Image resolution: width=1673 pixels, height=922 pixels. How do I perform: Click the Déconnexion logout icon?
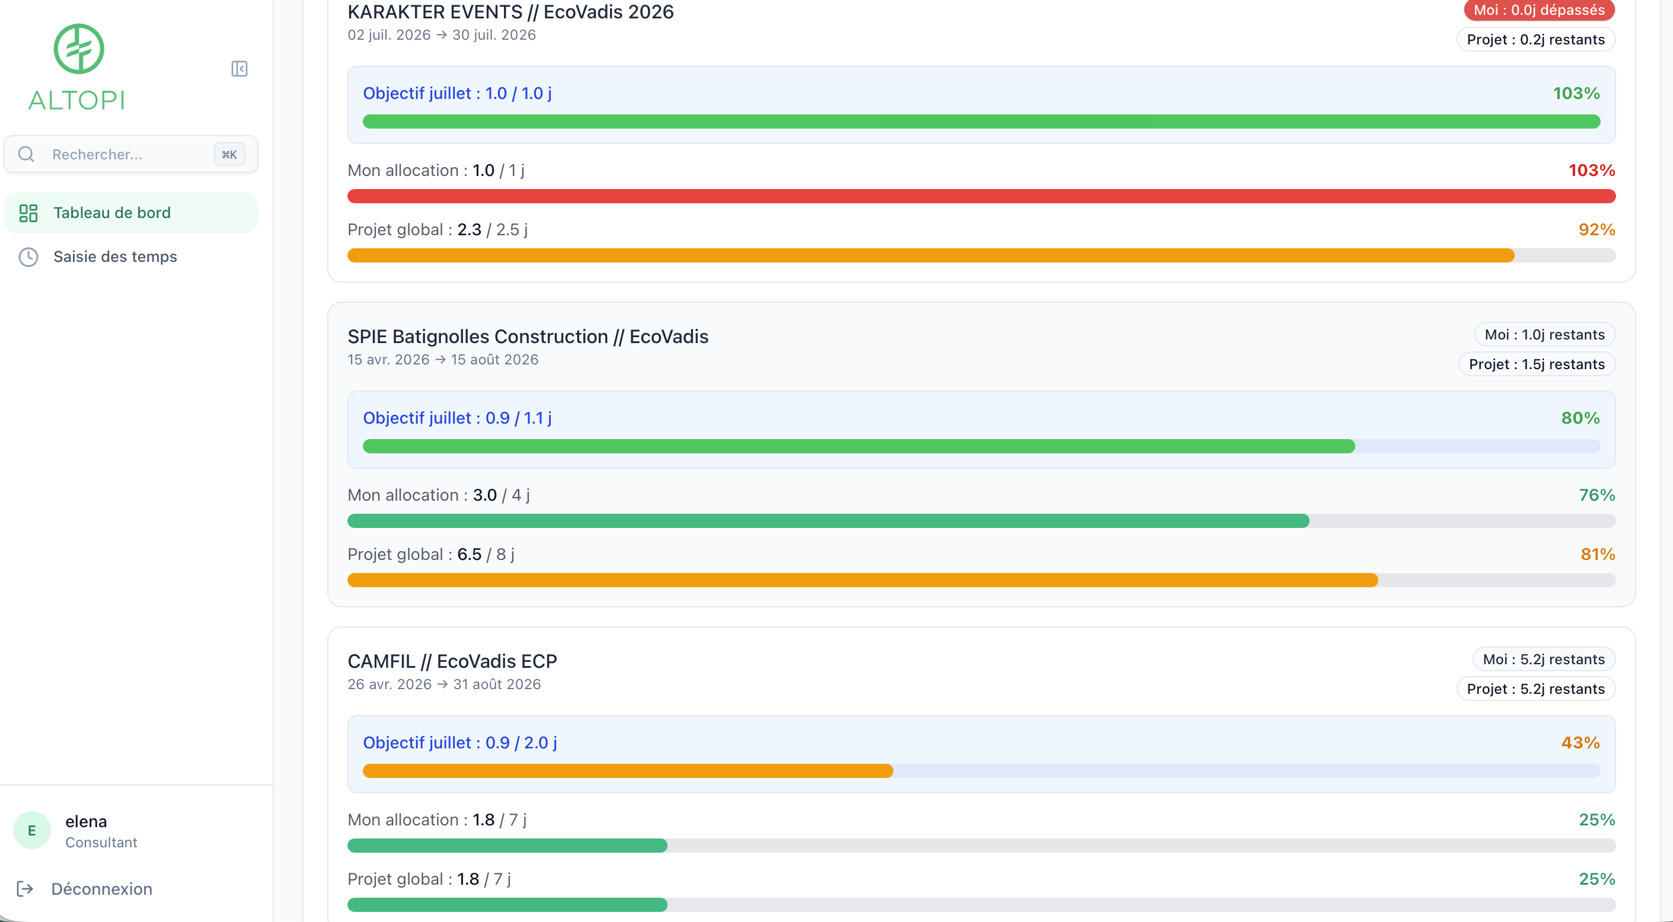tap(25, 888)
